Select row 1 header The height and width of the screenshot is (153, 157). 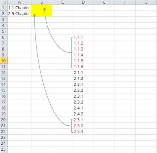pyautogui.click(x=4, y=8)
